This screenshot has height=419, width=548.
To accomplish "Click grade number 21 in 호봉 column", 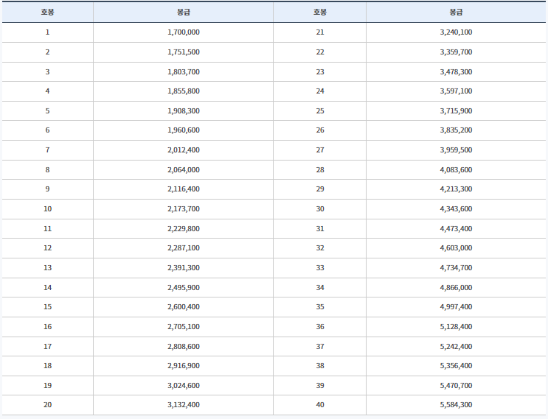I will [x=320, y=32].
